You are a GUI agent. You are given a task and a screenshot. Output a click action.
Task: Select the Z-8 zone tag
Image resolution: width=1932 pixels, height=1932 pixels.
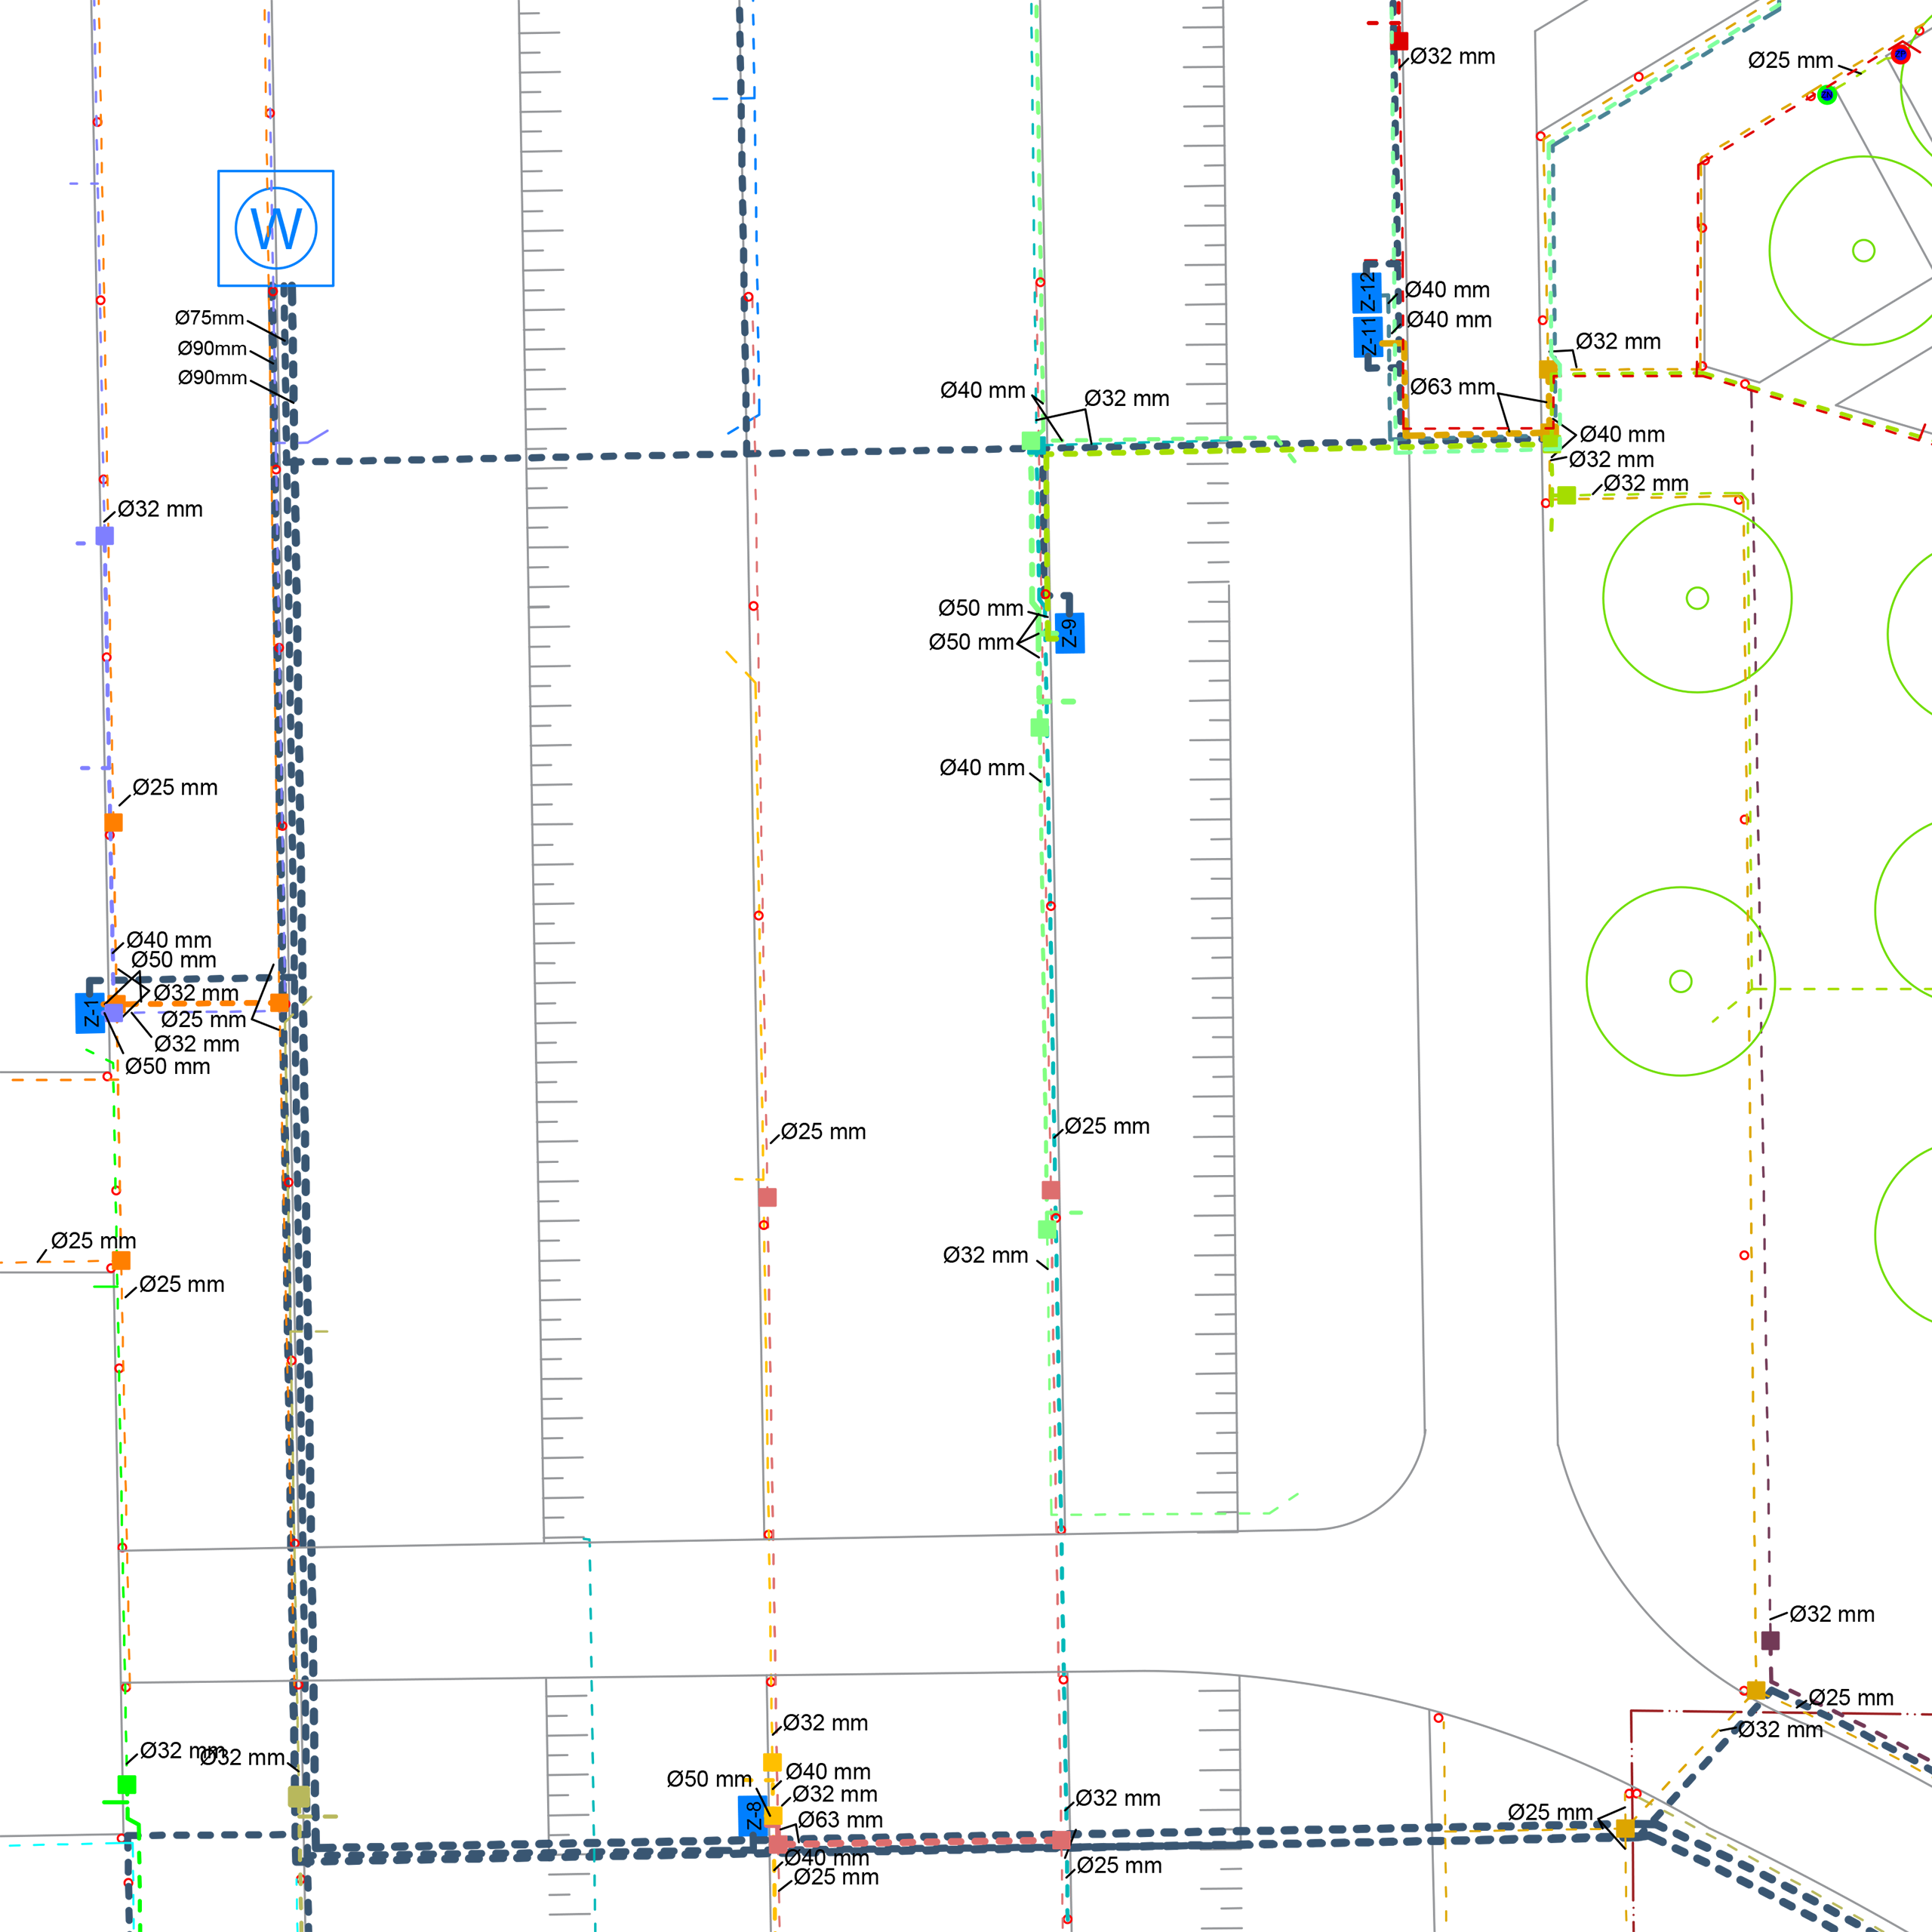[753, 1815]
